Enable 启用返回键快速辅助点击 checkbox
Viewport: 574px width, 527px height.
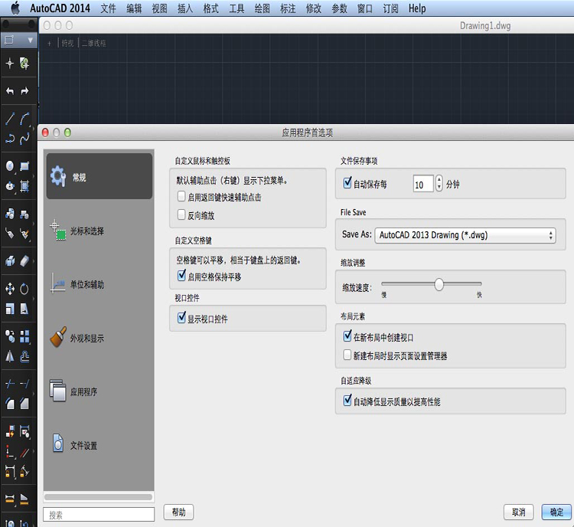(181, 196)
